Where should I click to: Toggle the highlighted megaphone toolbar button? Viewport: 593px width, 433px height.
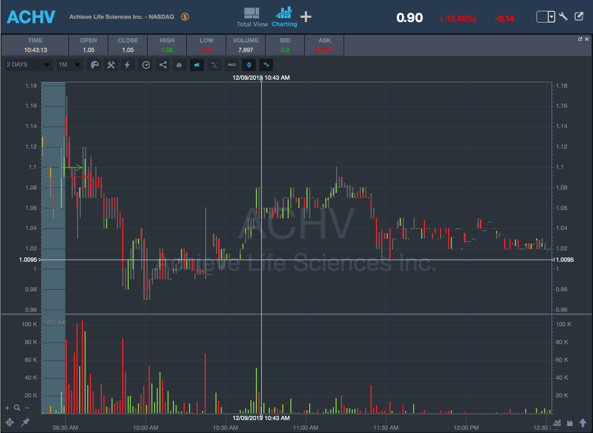[197, 65]
